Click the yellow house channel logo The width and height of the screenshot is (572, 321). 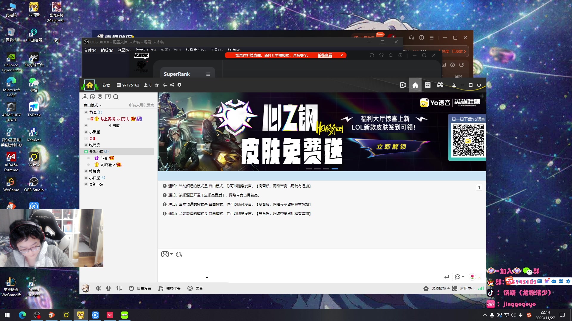pyautogui.click(x=89, y=85)
